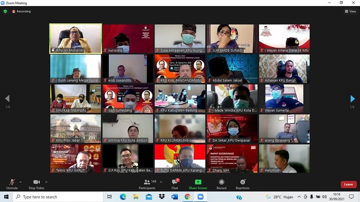This screenshot has width=360, height=202.
Task: Click the green encryption shield icon
Action: [5, 12]
